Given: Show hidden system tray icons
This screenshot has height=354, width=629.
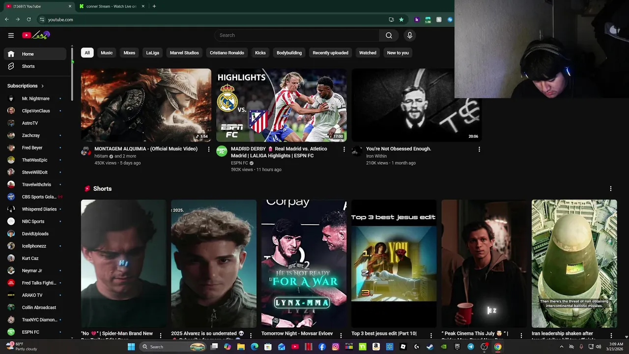Looking at the screenshot, I should pyautogui.click(x=562, y=347).
